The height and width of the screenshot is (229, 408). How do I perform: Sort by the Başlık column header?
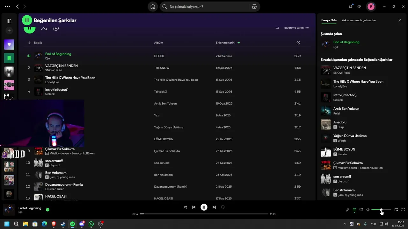38,43
